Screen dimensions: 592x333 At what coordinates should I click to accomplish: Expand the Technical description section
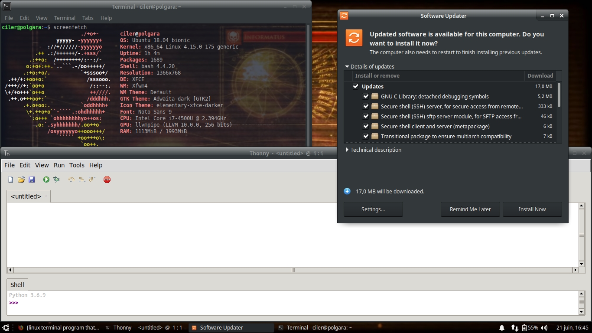374,150
